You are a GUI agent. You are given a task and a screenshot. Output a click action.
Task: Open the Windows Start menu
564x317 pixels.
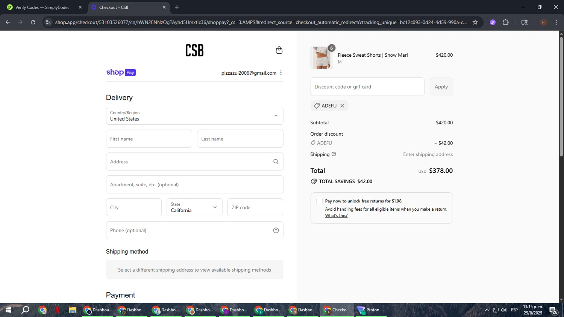8,310
